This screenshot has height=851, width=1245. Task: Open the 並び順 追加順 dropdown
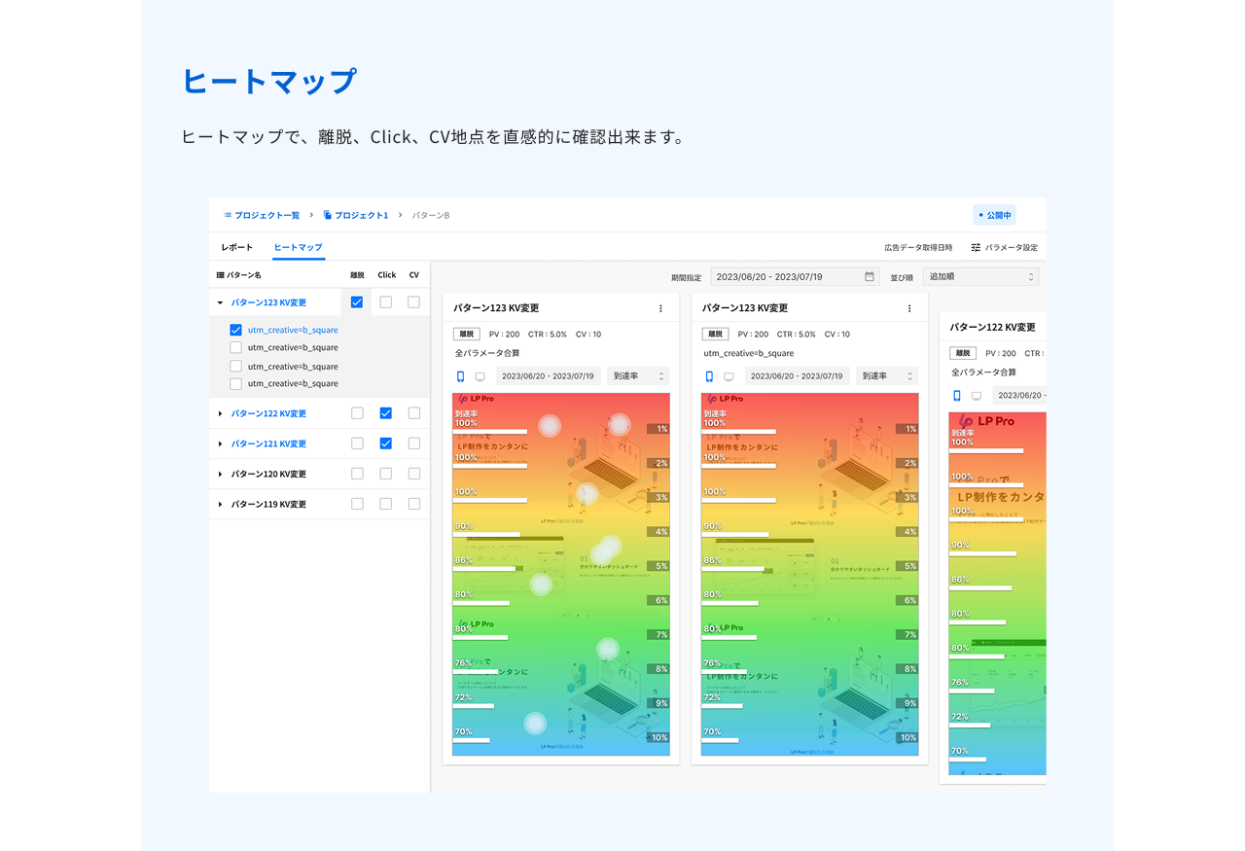coord(980,277)
